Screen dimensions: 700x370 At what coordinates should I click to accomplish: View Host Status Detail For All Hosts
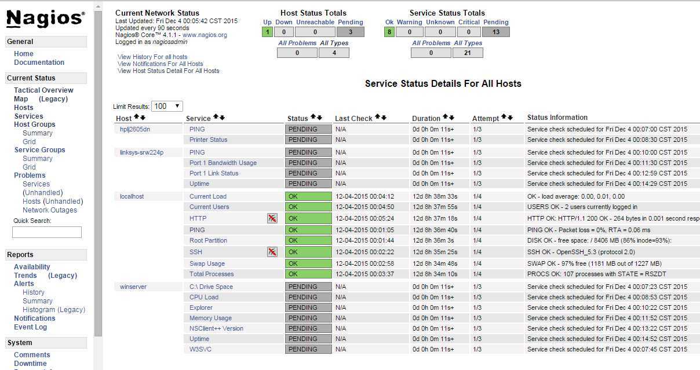point(169,71)
